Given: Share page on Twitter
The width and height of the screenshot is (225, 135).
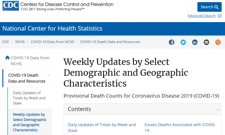Looking at the screenshot, I should pyautogui.click(x=183, y=42).
